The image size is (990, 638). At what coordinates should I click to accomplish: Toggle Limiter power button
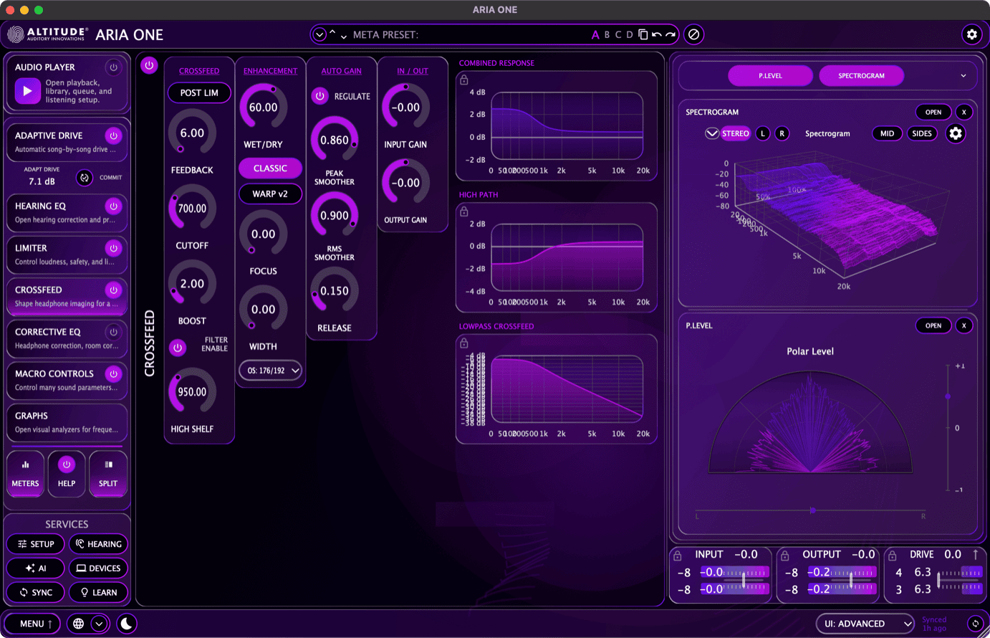pos(113,248)
